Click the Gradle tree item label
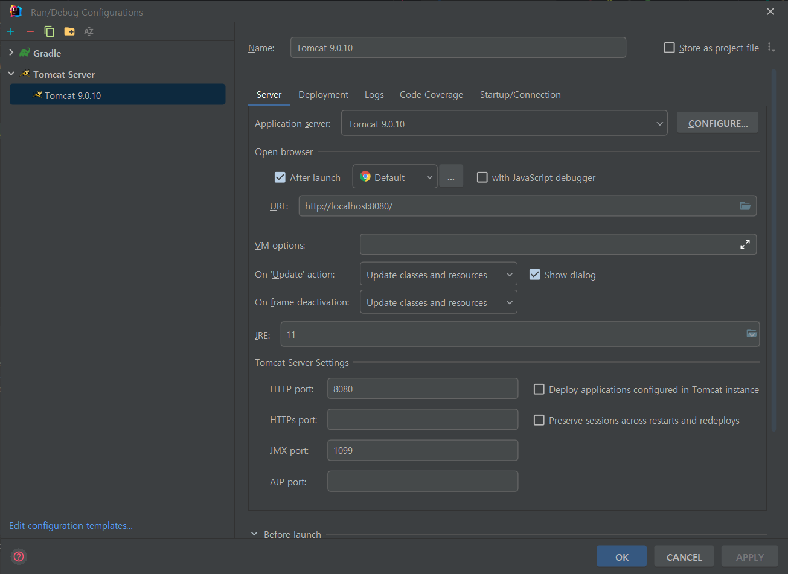The height and width of the screenshot is (574, 788). coord(47,53)
